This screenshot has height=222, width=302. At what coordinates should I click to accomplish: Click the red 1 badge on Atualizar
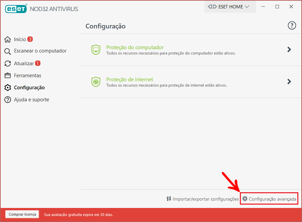pyautogui.click(x=38, y=63)
